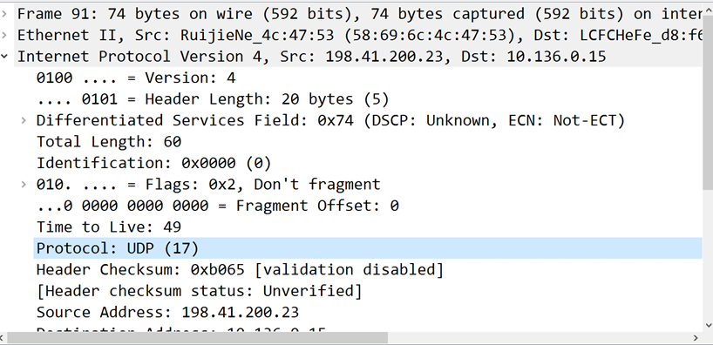This screenshot has width=713, height=345.
Task: Select the Header checksum status line
Action: point(199,290)
